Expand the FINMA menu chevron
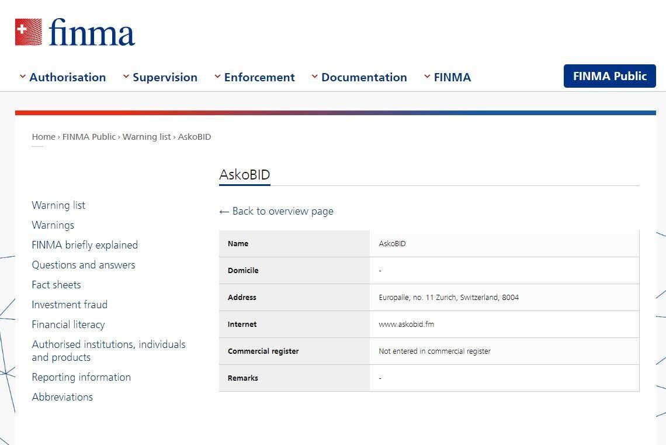Screen dimensions: 666x445 pyautogui.click(x=427, y=77)
